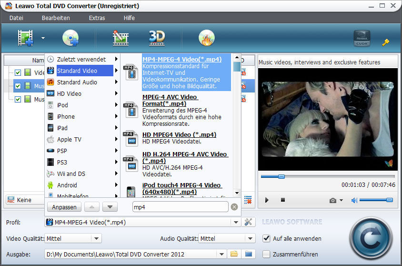This screenshot has width=402, height=266.
Task: Open the Datei menu
Action: [x=16, y=18]
